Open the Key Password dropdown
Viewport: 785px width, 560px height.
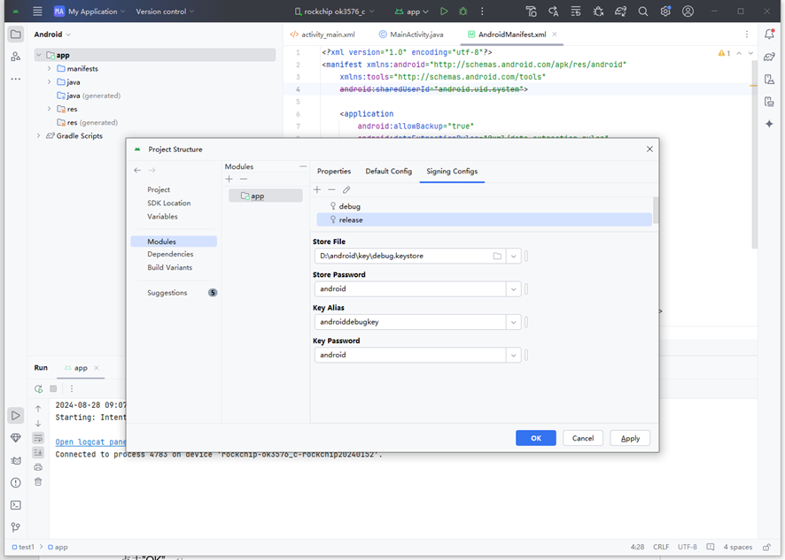coord(514,355)
